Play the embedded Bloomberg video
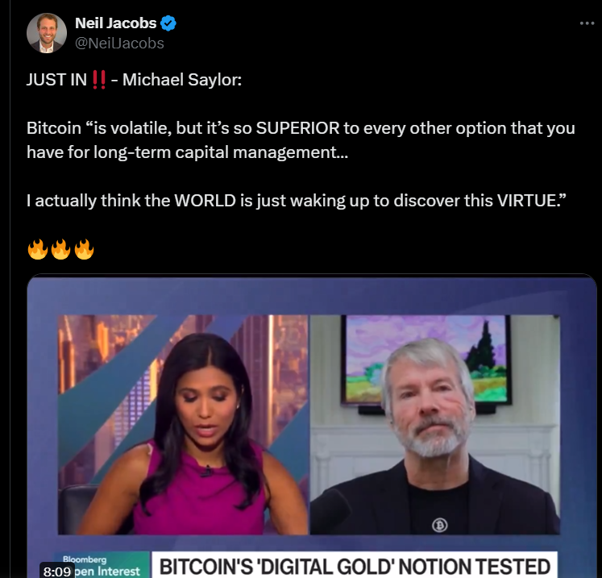 pyautogui.click(x=312, y=426)
